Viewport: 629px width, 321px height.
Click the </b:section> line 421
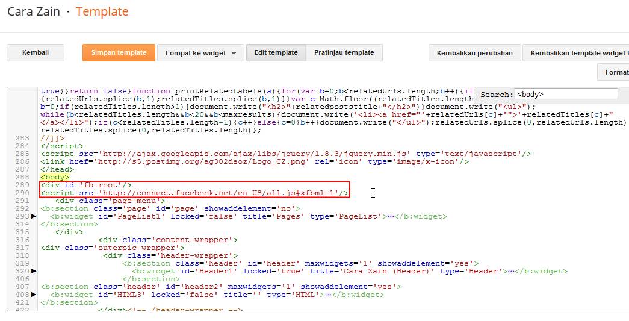coord(69,302)
